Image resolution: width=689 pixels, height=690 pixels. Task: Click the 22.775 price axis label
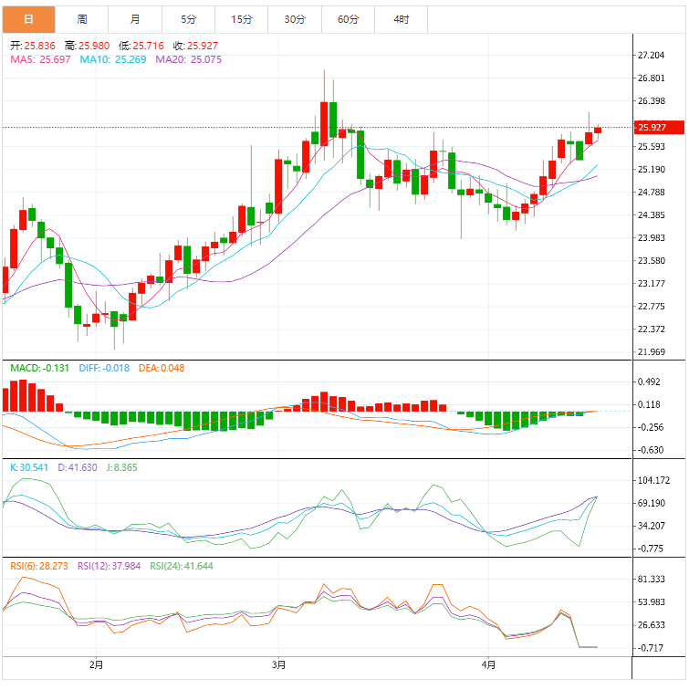[x=652, y=307]
